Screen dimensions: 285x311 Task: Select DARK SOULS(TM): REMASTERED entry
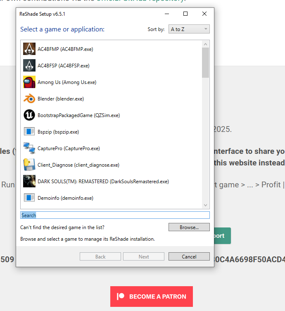[111, 181]
